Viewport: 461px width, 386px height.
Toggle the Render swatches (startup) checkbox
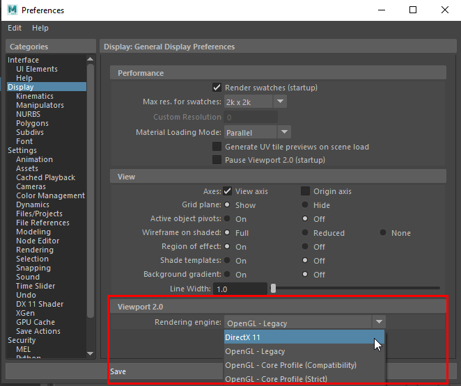coord(217,88)
